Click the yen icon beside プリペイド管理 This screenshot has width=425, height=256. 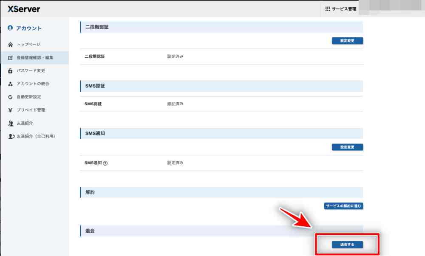tap(11, 110)
